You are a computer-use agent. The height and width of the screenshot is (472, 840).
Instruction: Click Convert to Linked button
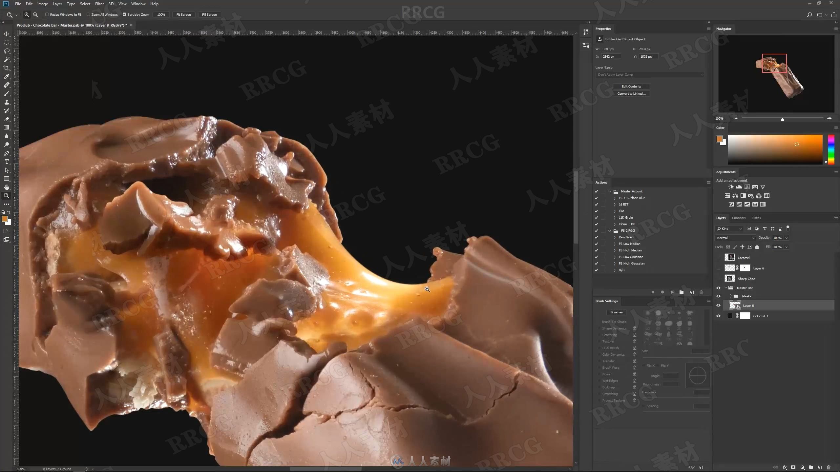pyautogui.click(x=631, y=93)
